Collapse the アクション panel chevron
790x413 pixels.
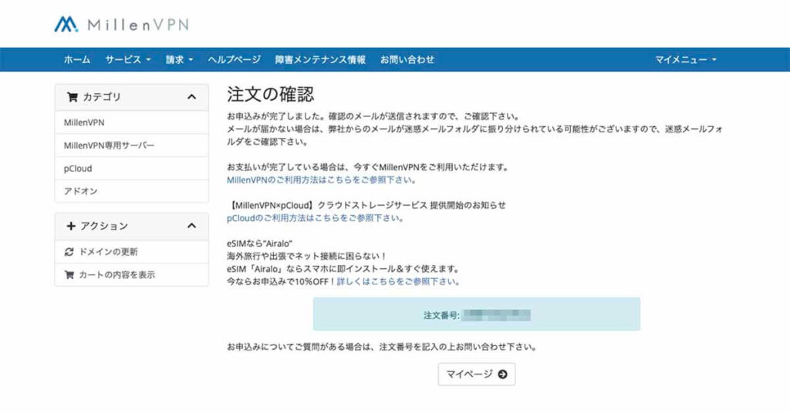pos(191,226)
